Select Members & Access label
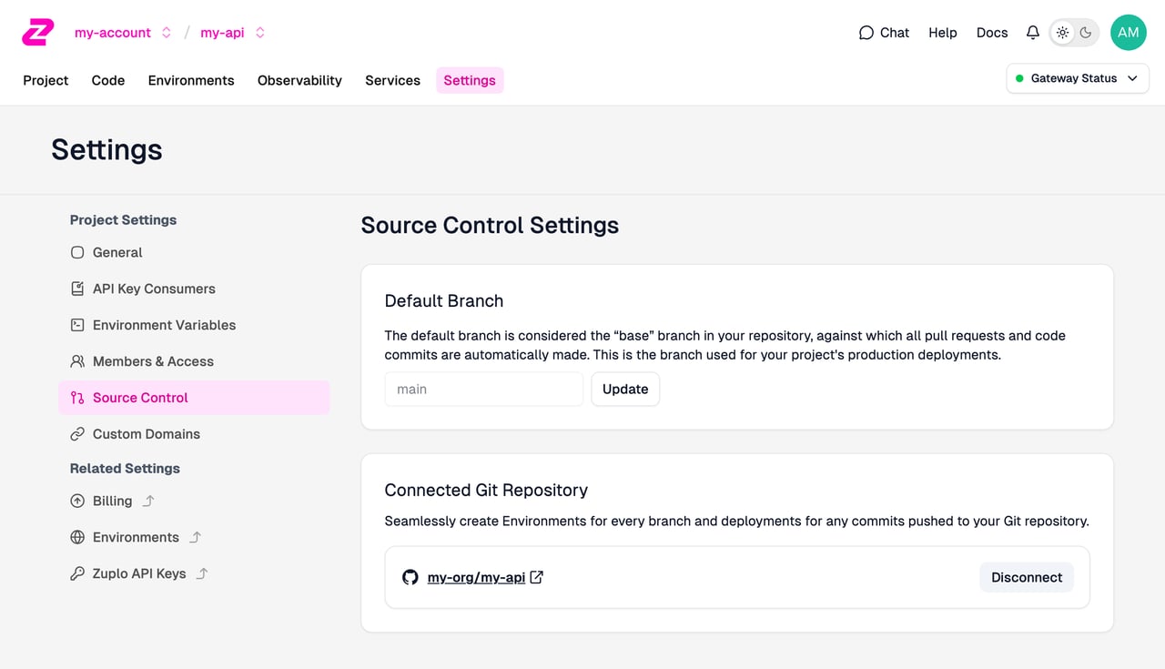This screenshot has height=669, width=1165. click(153, 361)
